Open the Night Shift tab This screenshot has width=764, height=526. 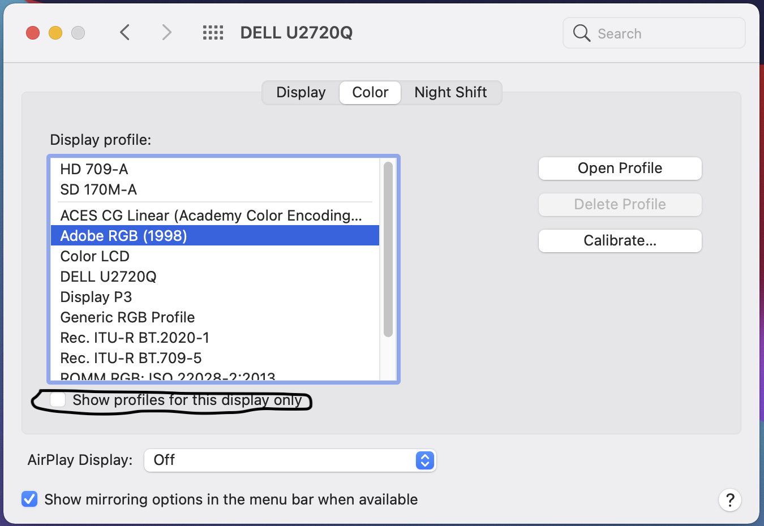click(x=450, y=92)
